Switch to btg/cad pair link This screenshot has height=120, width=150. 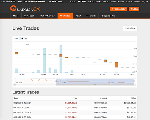pyautogui.click(x=137, y=1)
